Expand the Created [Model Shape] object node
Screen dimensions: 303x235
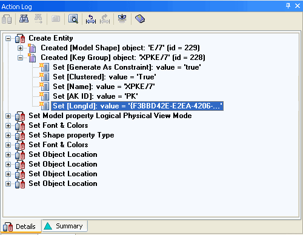20,48
